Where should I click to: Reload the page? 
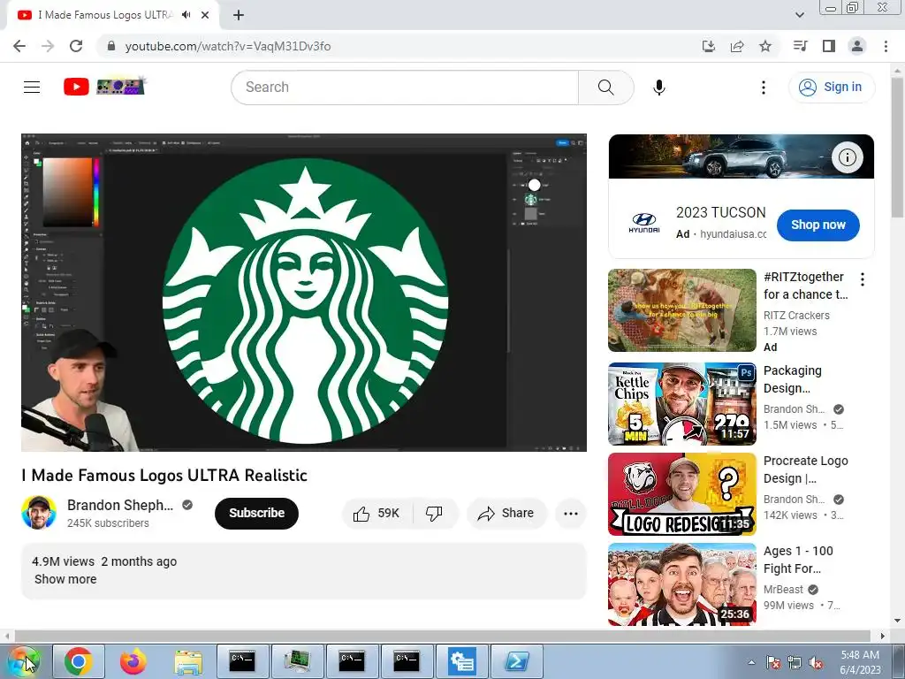coord(76,46)
